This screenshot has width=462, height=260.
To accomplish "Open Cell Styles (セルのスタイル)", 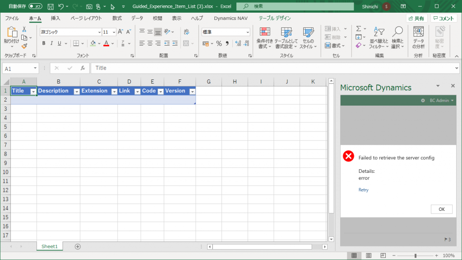I will pos(308,38).
